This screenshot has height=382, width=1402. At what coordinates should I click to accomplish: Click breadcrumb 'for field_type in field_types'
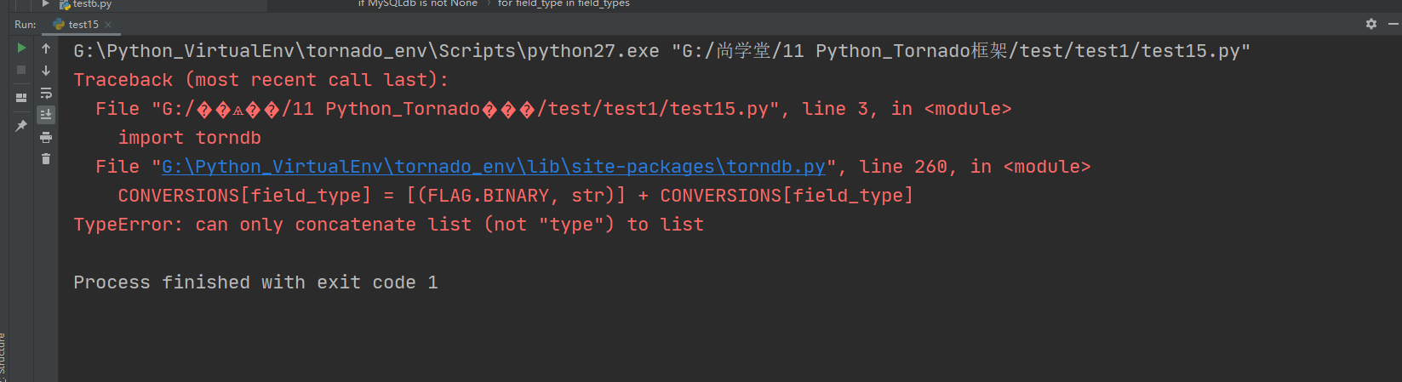(x=564, y=3)
